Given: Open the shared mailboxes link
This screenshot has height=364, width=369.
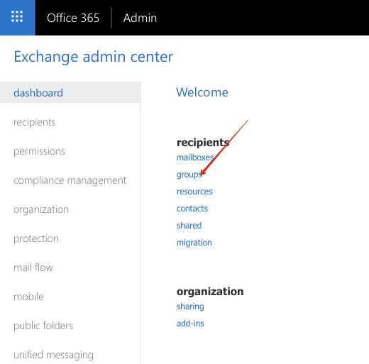Looking at the screenshot, I should coord(189,226).
